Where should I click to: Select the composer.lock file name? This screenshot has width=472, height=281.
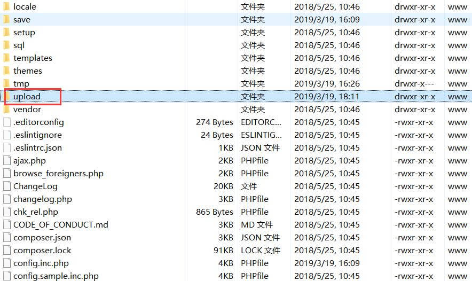coord(42,250)
